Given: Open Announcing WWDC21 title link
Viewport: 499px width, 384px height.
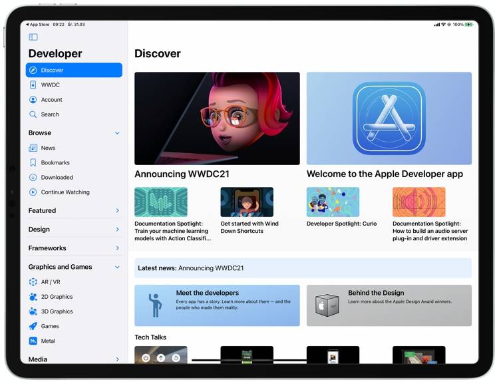Looking at the screenshot, I should 182,174.
